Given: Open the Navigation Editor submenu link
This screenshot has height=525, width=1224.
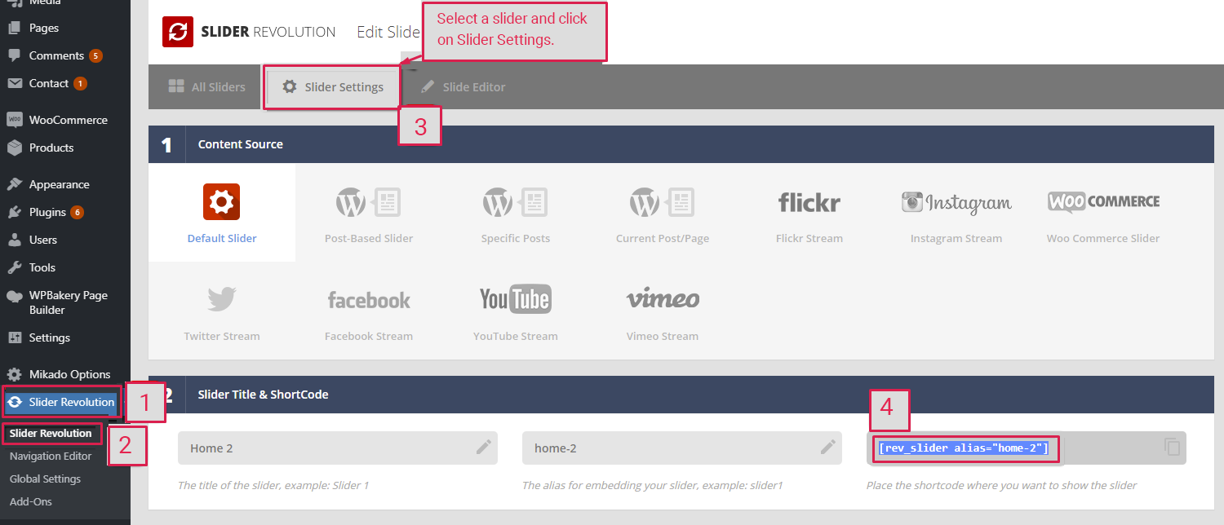Looking at the screenshot, I should coord(51,456).
